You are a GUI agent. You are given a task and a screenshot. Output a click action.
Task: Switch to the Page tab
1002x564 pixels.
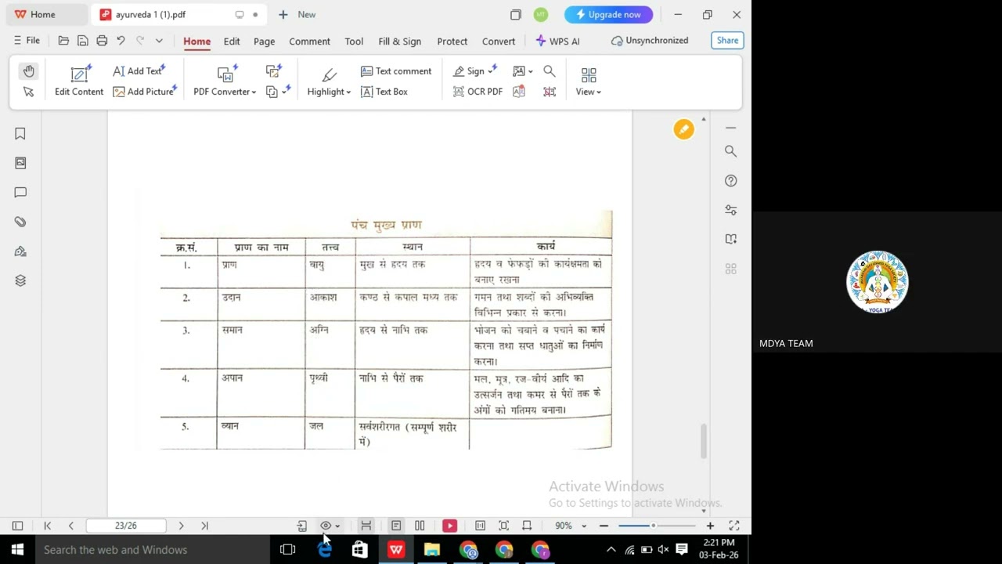click(x=264, y=41)
